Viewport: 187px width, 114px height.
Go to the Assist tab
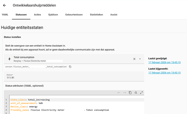[114, 15]
